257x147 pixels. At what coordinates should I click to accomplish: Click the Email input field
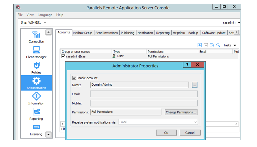pyautogui.click(x=144, y=94)
